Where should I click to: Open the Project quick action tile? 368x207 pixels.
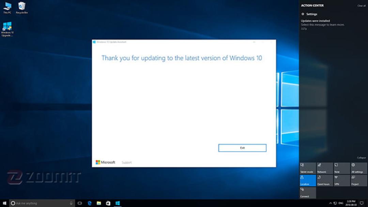[359, 180]
